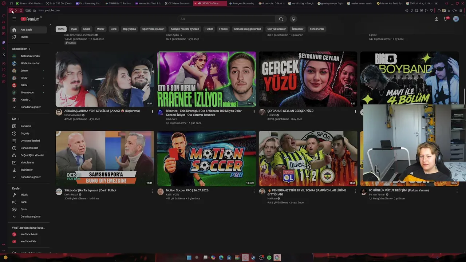Open more options for Stüdyoda Şike Tartışması video
This screenshot has height=262, width=466.
(x=152, y=191)
